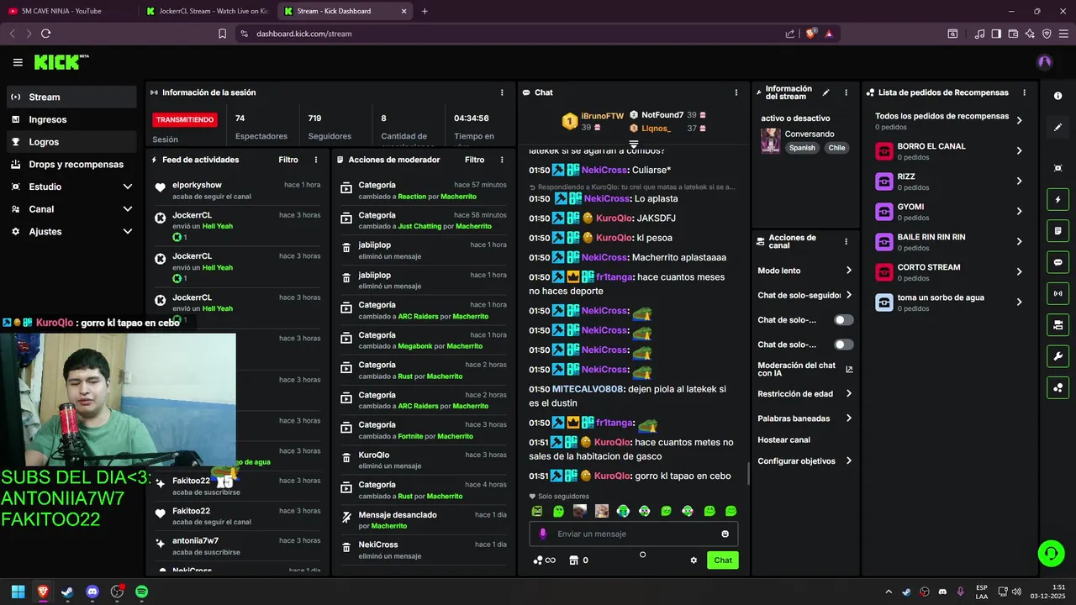Select Drops y recompensas in sidebar
1076x605 pixels.
coord(71,164)
